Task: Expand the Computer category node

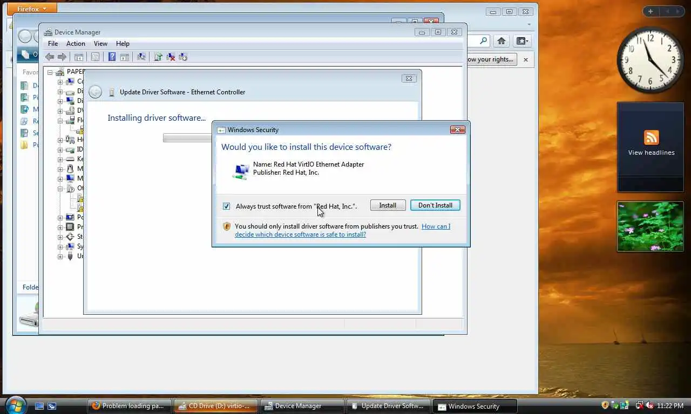Action: tap(60, 82)
